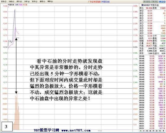The height and width of the screenshot is (133, 166).
Task: Click the 委比 value
Action: point(149,8)
